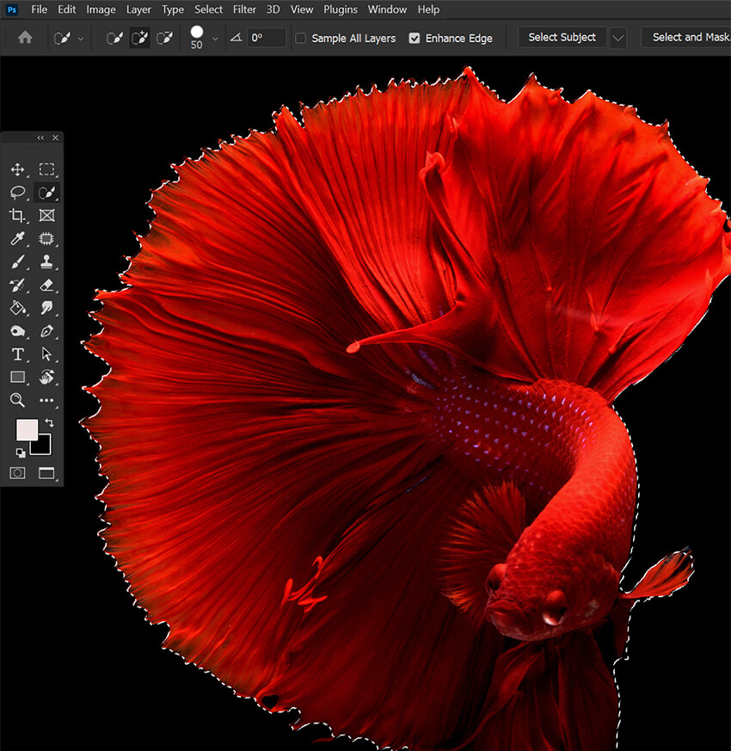Viewport: 731px width, 751px height.
Task: Select the Horizontal Type tool
Action: 17,354
